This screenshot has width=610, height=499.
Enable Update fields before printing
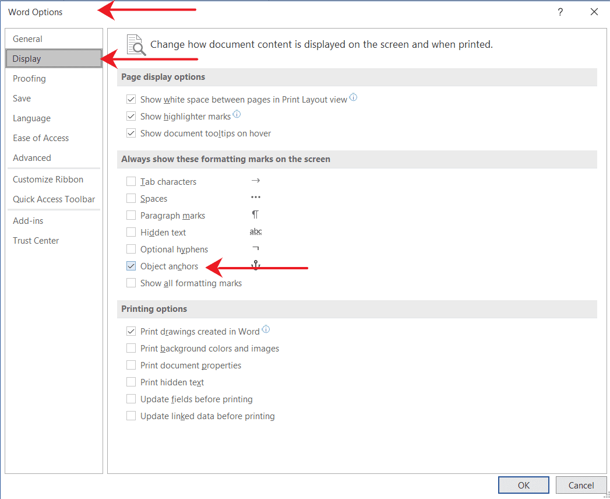point(131,399)
